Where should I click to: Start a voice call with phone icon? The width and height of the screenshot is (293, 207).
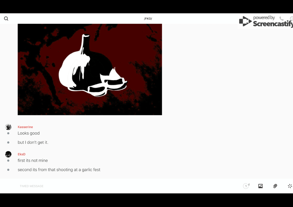(281, 19)
